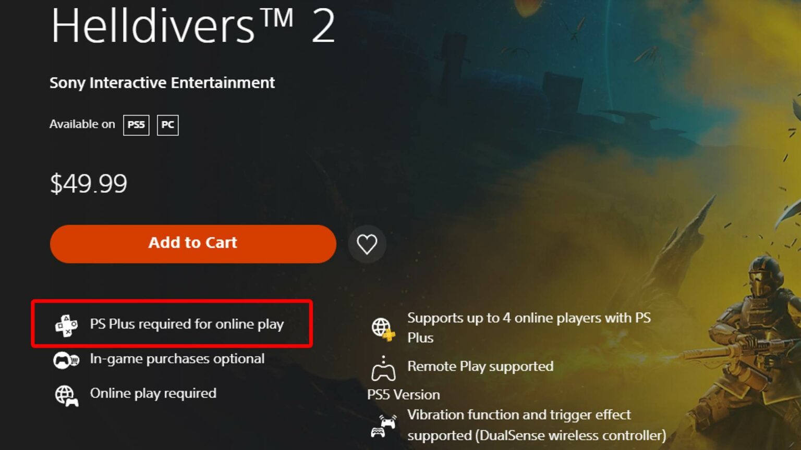Click the Remote Play controller icon
This screenshot has width=801, height=450.
(x=383, y=368)
